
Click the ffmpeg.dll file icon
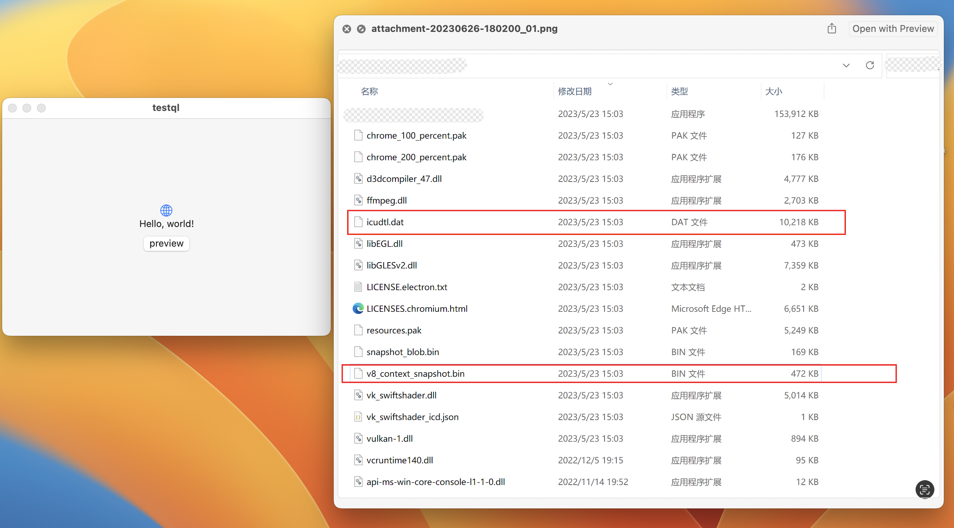(x=358, y=200)
